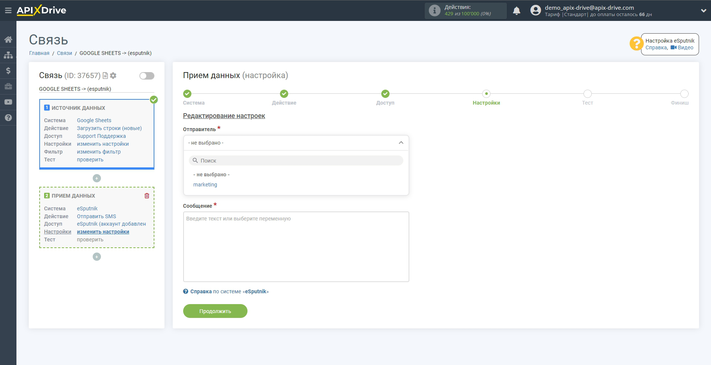Click the user avatar icon
711x365 pixels.
point(536,10)
